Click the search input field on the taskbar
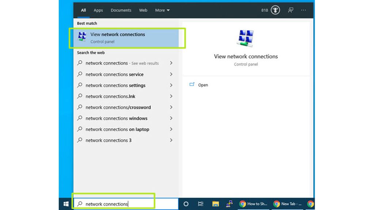Image resolution: width=374 pixels, height=210 pixels. coord(113,203)
